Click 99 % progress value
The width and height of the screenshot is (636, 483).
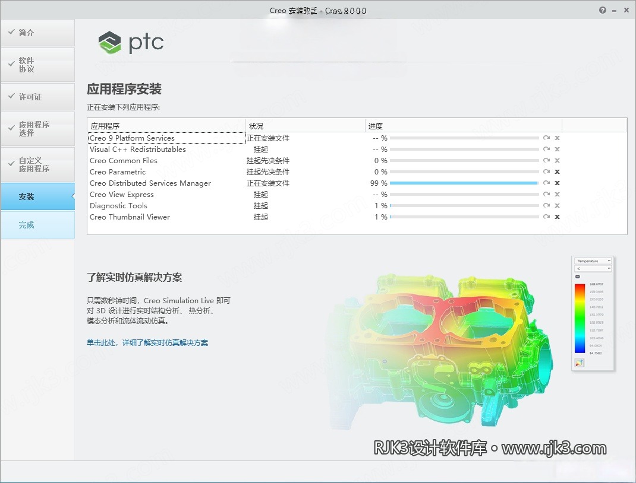tap(379, 183)
